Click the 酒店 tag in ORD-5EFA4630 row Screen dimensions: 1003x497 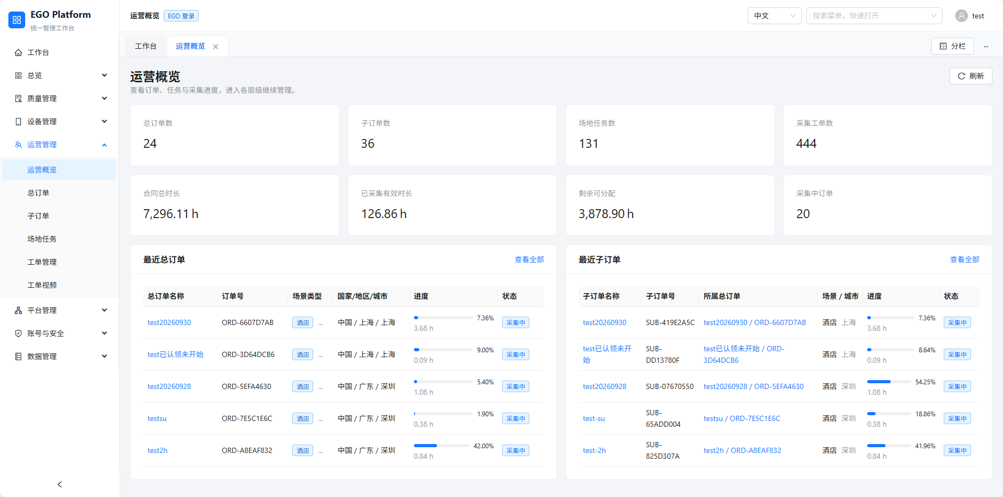pos(303,386)
